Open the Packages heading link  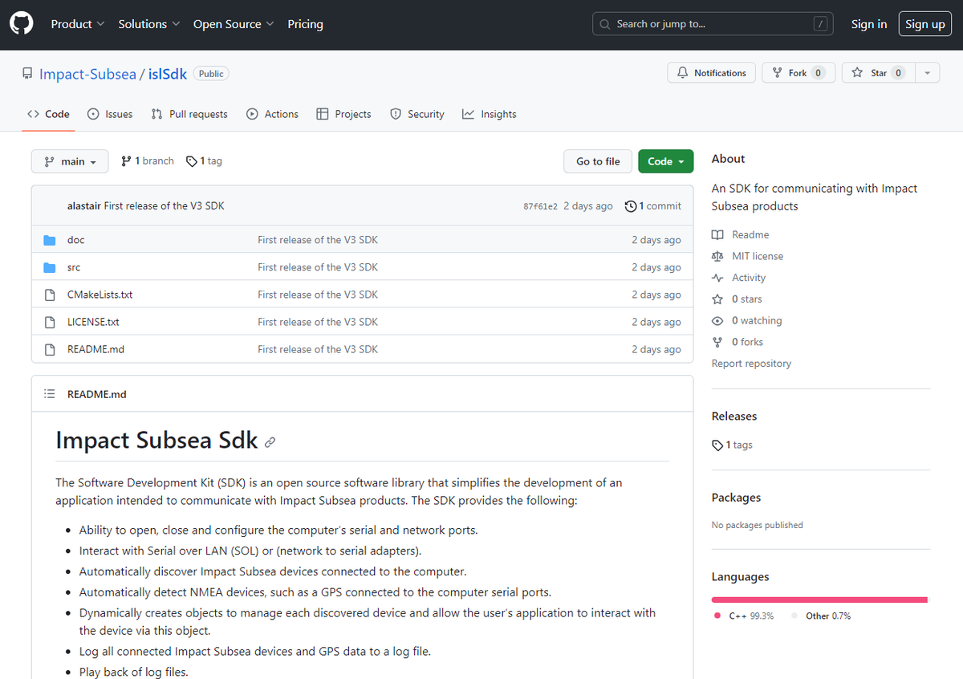tap(736, 498)
